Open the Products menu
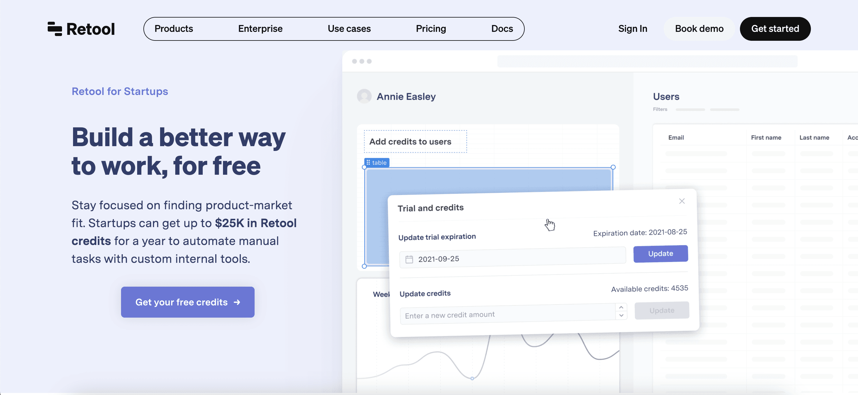Screen dimensions: 858x395 tap(174, 29)
